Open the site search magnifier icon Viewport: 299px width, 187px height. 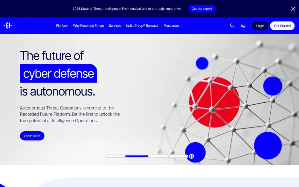[x=232, y=26]
